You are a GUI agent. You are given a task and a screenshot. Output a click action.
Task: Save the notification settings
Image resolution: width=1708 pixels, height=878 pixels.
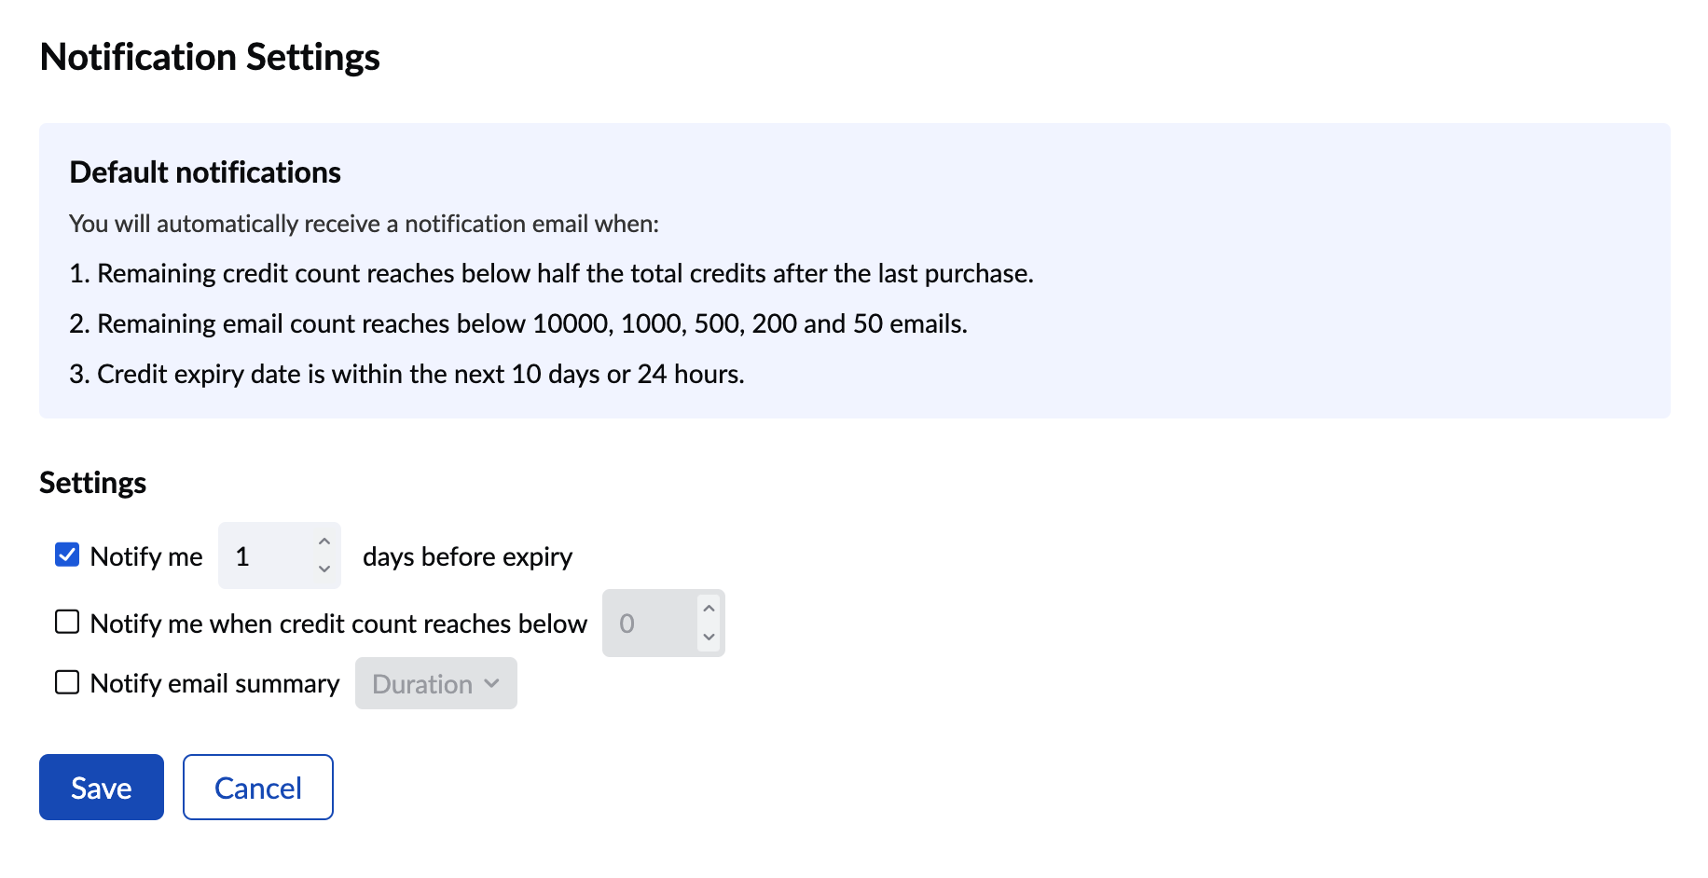tap(102, 788)
